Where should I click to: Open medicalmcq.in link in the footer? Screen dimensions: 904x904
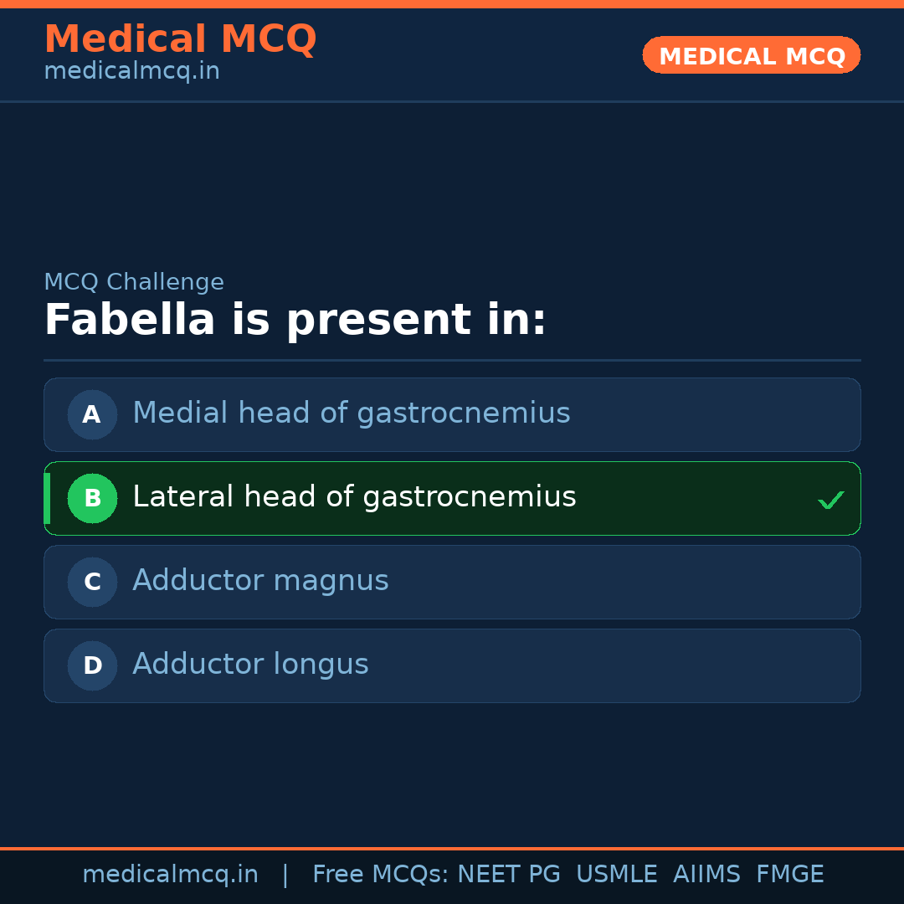(170, 875)
